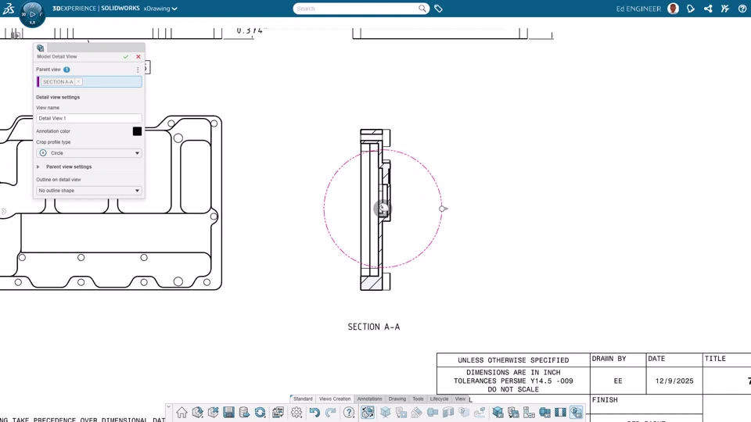The height and width of the screenshot is (422, 751).
Task: Click the striped section view icon
Action: (560, 413)
